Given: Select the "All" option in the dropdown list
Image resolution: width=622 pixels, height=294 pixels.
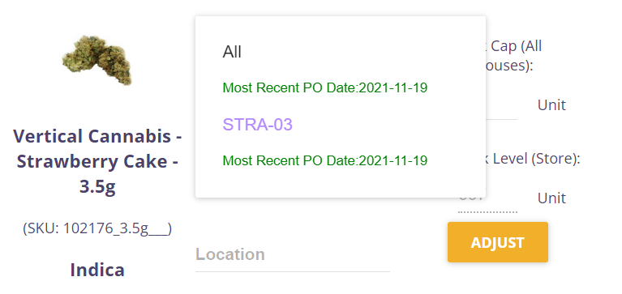Looking at the screenshot, I should click(232, 52).
